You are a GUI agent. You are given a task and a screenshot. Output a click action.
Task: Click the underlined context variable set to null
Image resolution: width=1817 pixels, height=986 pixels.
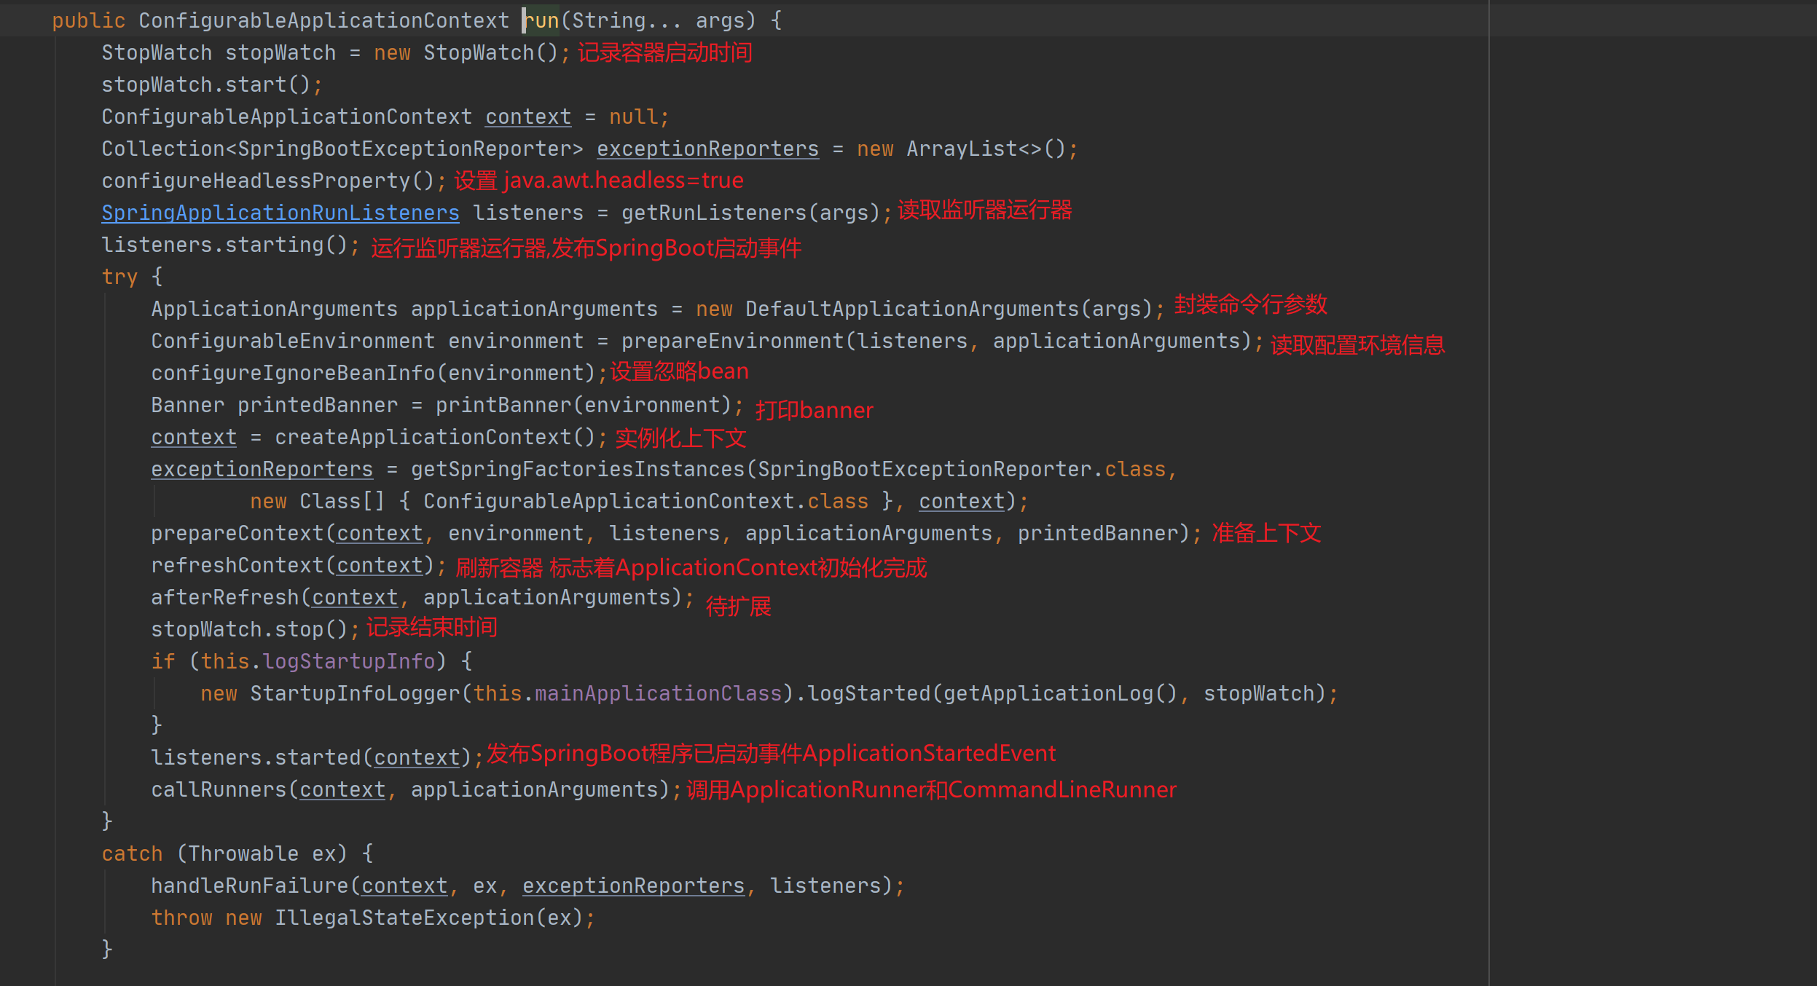(528, 117)
